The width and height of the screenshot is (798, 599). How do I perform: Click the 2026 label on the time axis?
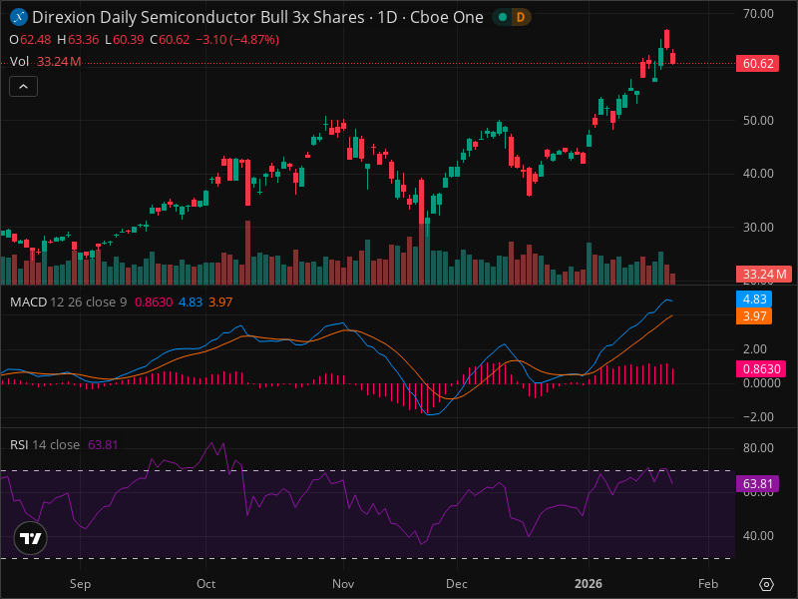pos(589,584)
